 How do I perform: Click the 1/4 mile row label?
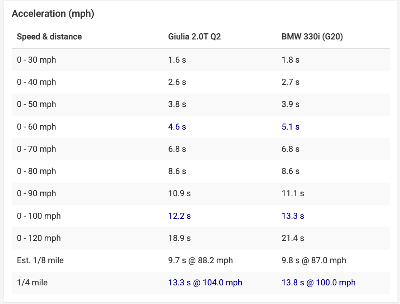(32, 283)
